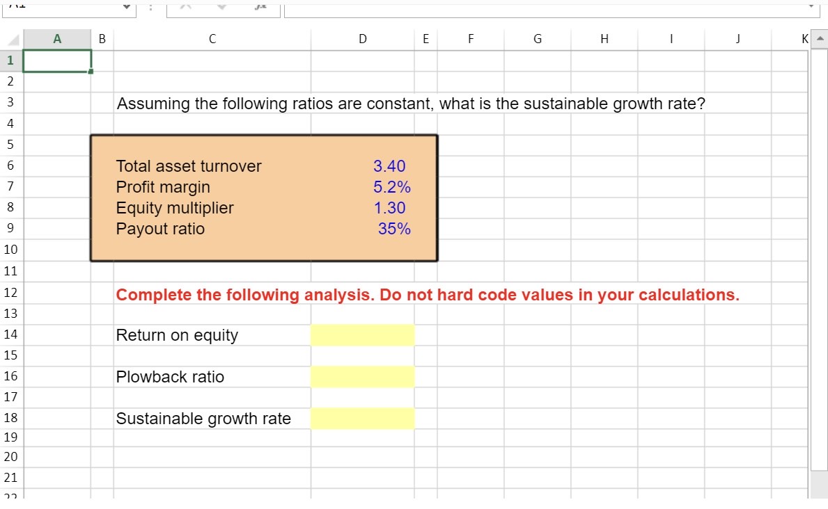Click the scrollbar up arrow
This screenshot has height=509, width=828.
tap(820, 39)
